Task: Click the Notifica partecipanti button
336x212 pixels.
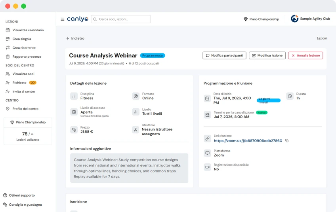Action: coord(224,55)
